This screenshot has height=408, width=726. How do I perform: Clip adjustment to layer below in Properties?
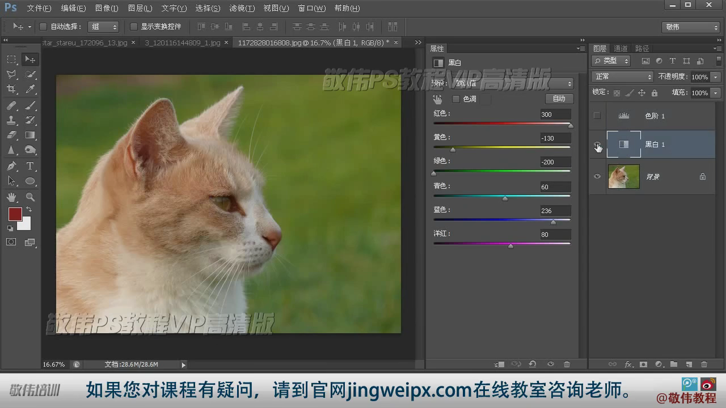point(499,364)
